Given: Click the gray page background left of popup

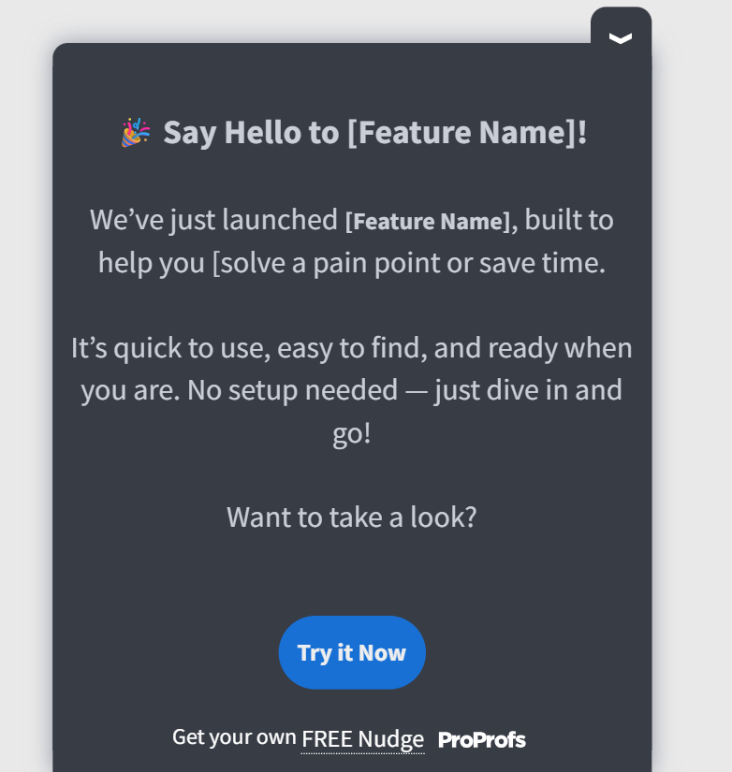Looking at the screenshot, I should click(25, 374).
